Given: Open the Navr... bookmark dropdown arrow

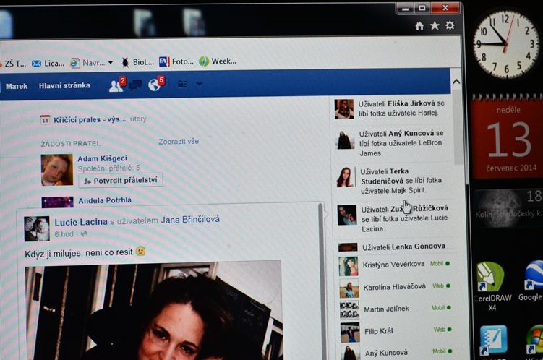Looking at the screenshot, I should coord(111,63).
